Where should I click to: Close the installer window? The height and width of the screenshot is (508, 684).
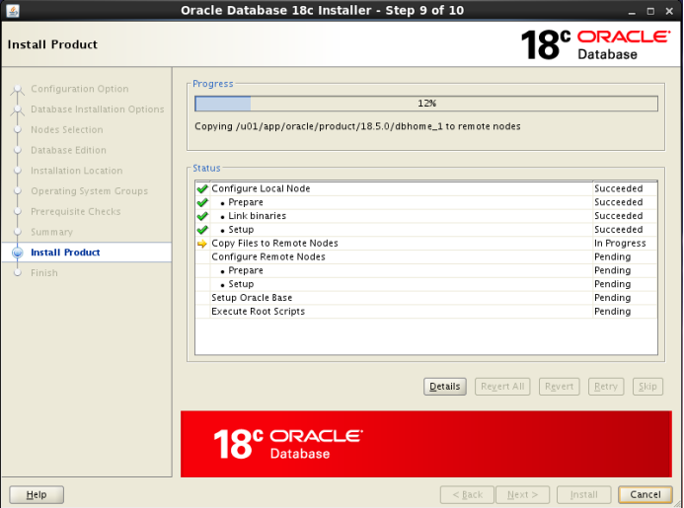click(669, 11)
